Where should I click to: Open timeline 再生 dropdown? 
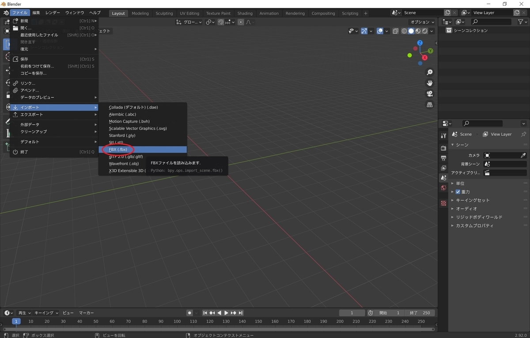(x=24, y=313)
